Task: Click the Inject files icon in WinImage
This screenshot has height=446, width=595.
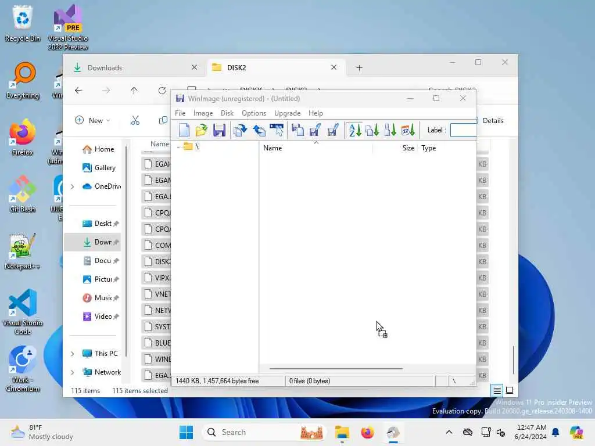Action: pos(259,130)
